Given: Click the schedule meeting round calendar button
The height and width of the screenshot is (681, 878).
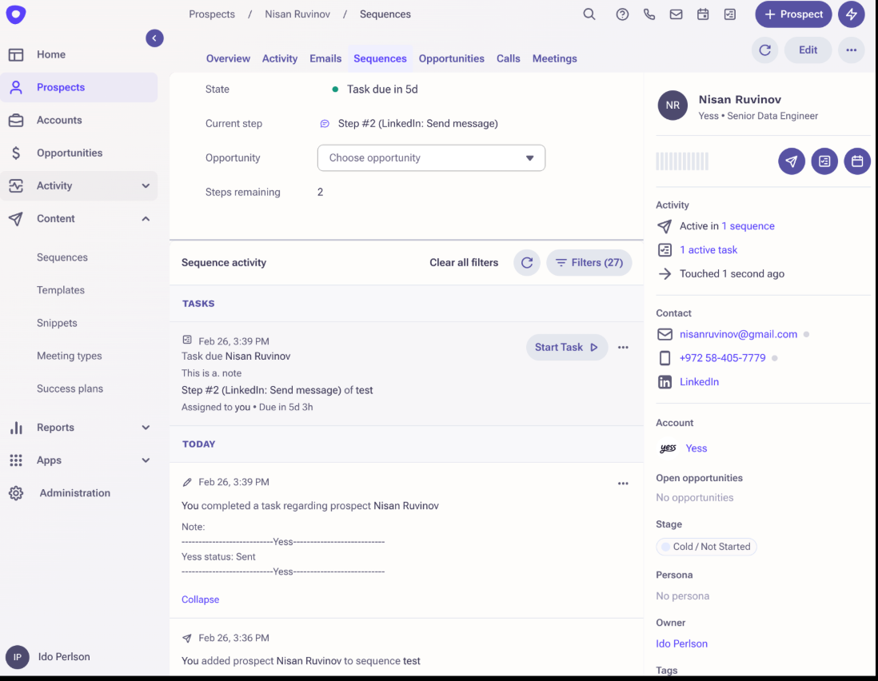Looking at the screenshot, I should click(857, 161).
